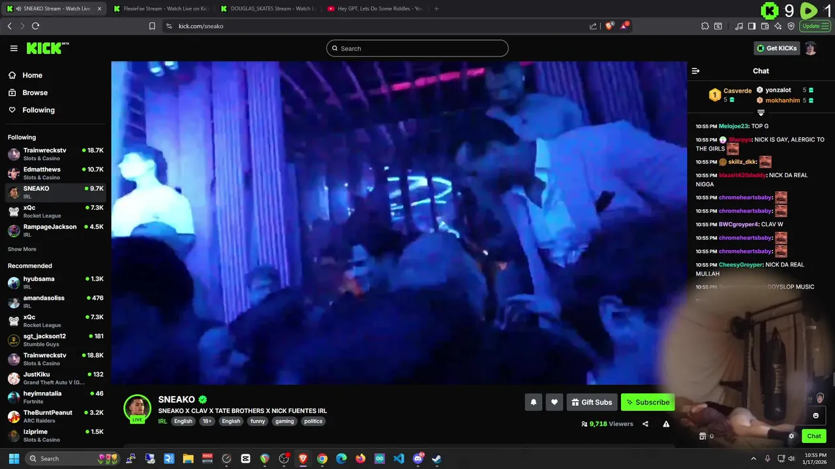The height and width of the screenshot is (469, 835).
Task: Click the browser address bar URL
Action: 201,26
